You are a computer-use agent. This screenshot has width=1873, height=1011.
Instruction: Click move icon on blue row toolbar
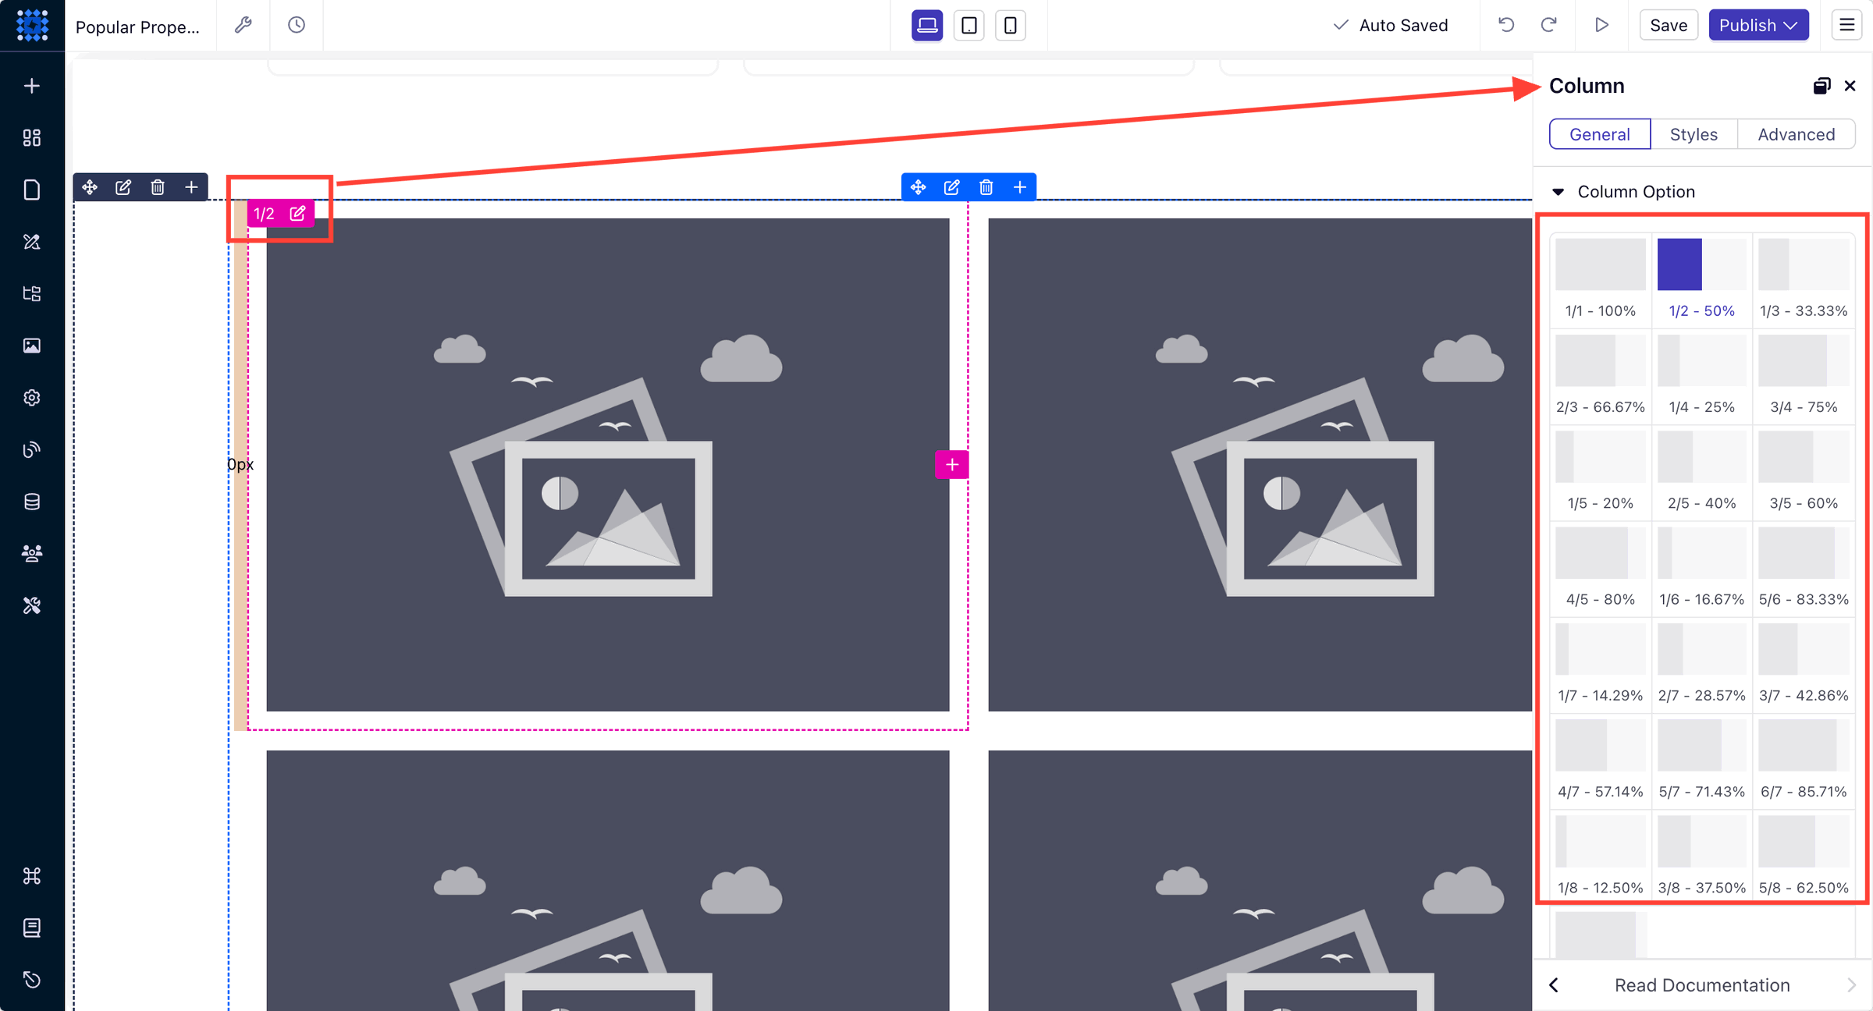click(919, 187)
